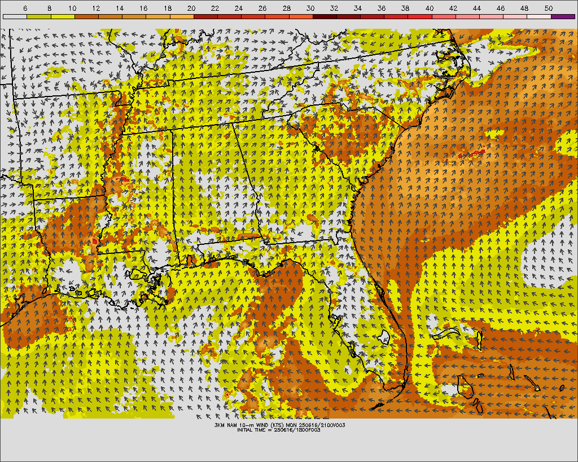This screenshot has height=462, width=578.
Task: Select the color swatch between 36 and 38
Action: point(396,16)
